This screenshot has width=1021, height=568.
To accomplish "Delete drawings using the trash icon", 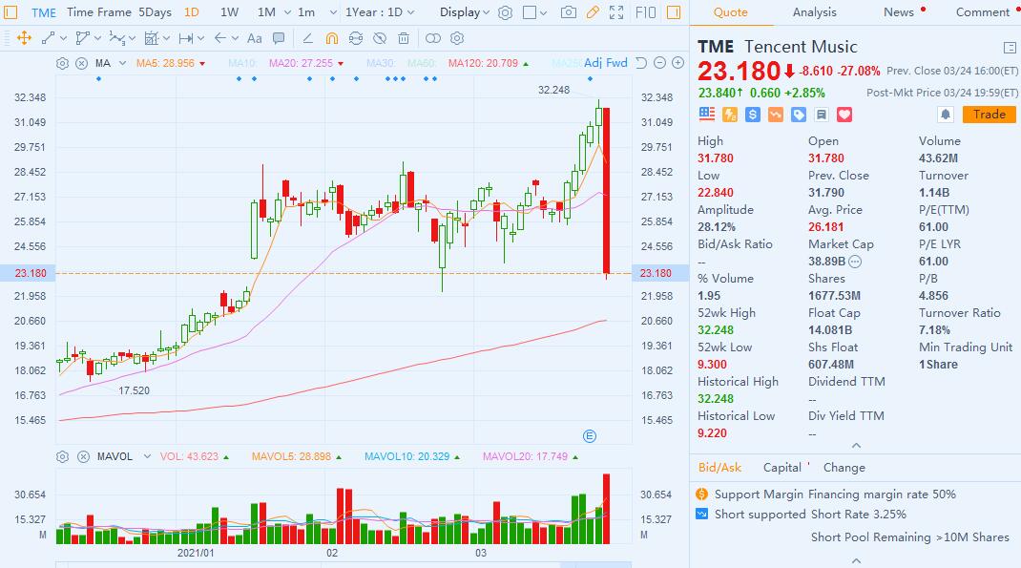I will click(405, 39).
